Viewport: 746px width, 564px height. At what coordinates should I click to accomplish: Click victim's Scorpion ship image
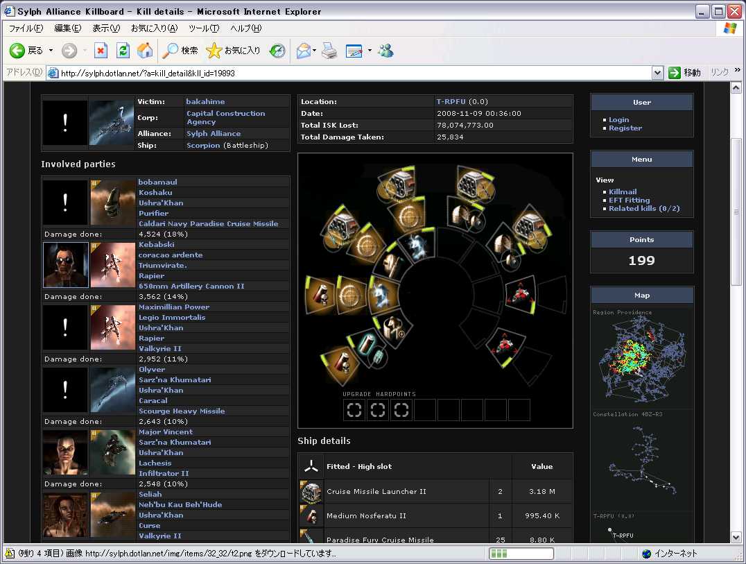(x=112, y=122)
